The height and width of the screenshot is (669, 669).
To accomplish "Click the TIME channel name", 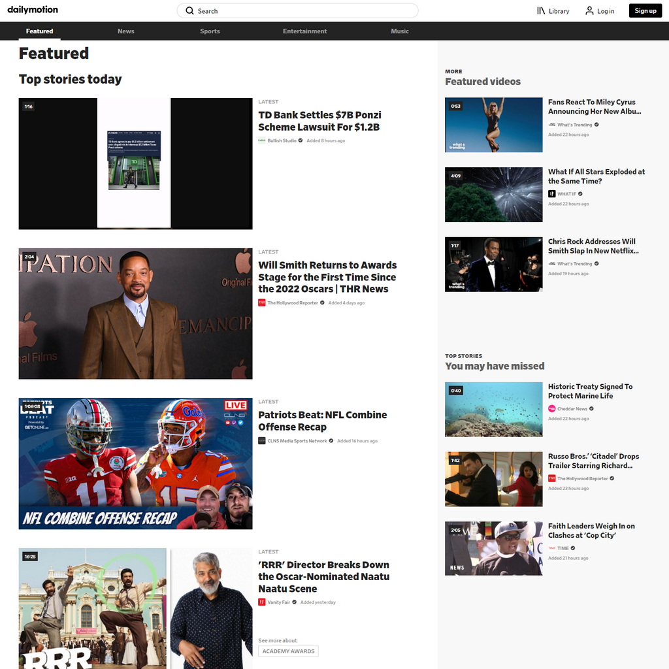I will pos(563,548).
